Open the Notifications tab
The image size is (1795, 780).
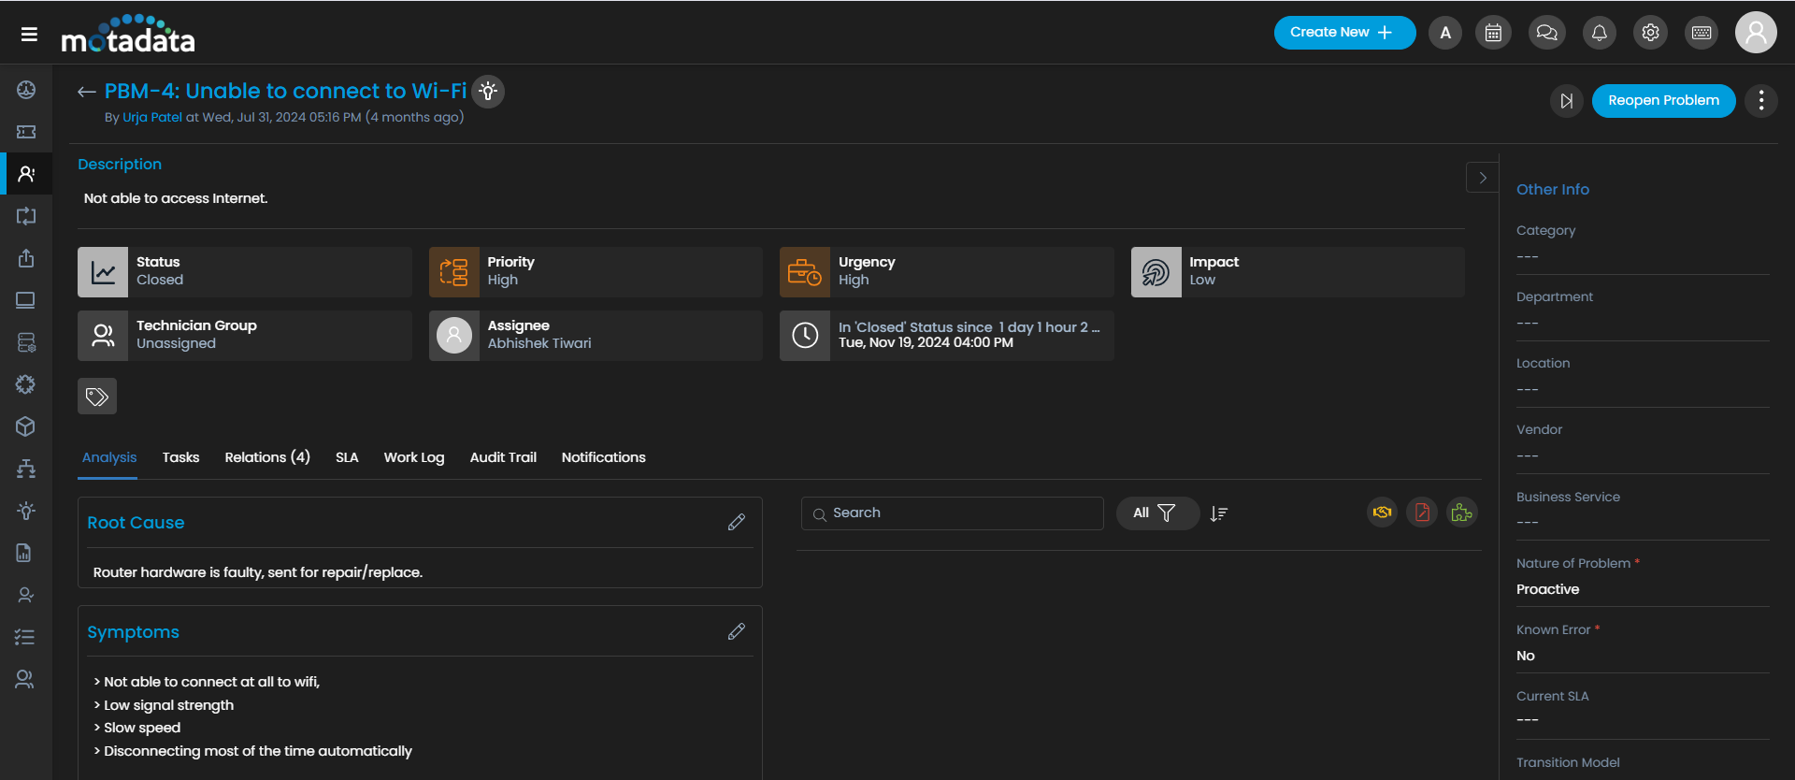tap(603, 457)
